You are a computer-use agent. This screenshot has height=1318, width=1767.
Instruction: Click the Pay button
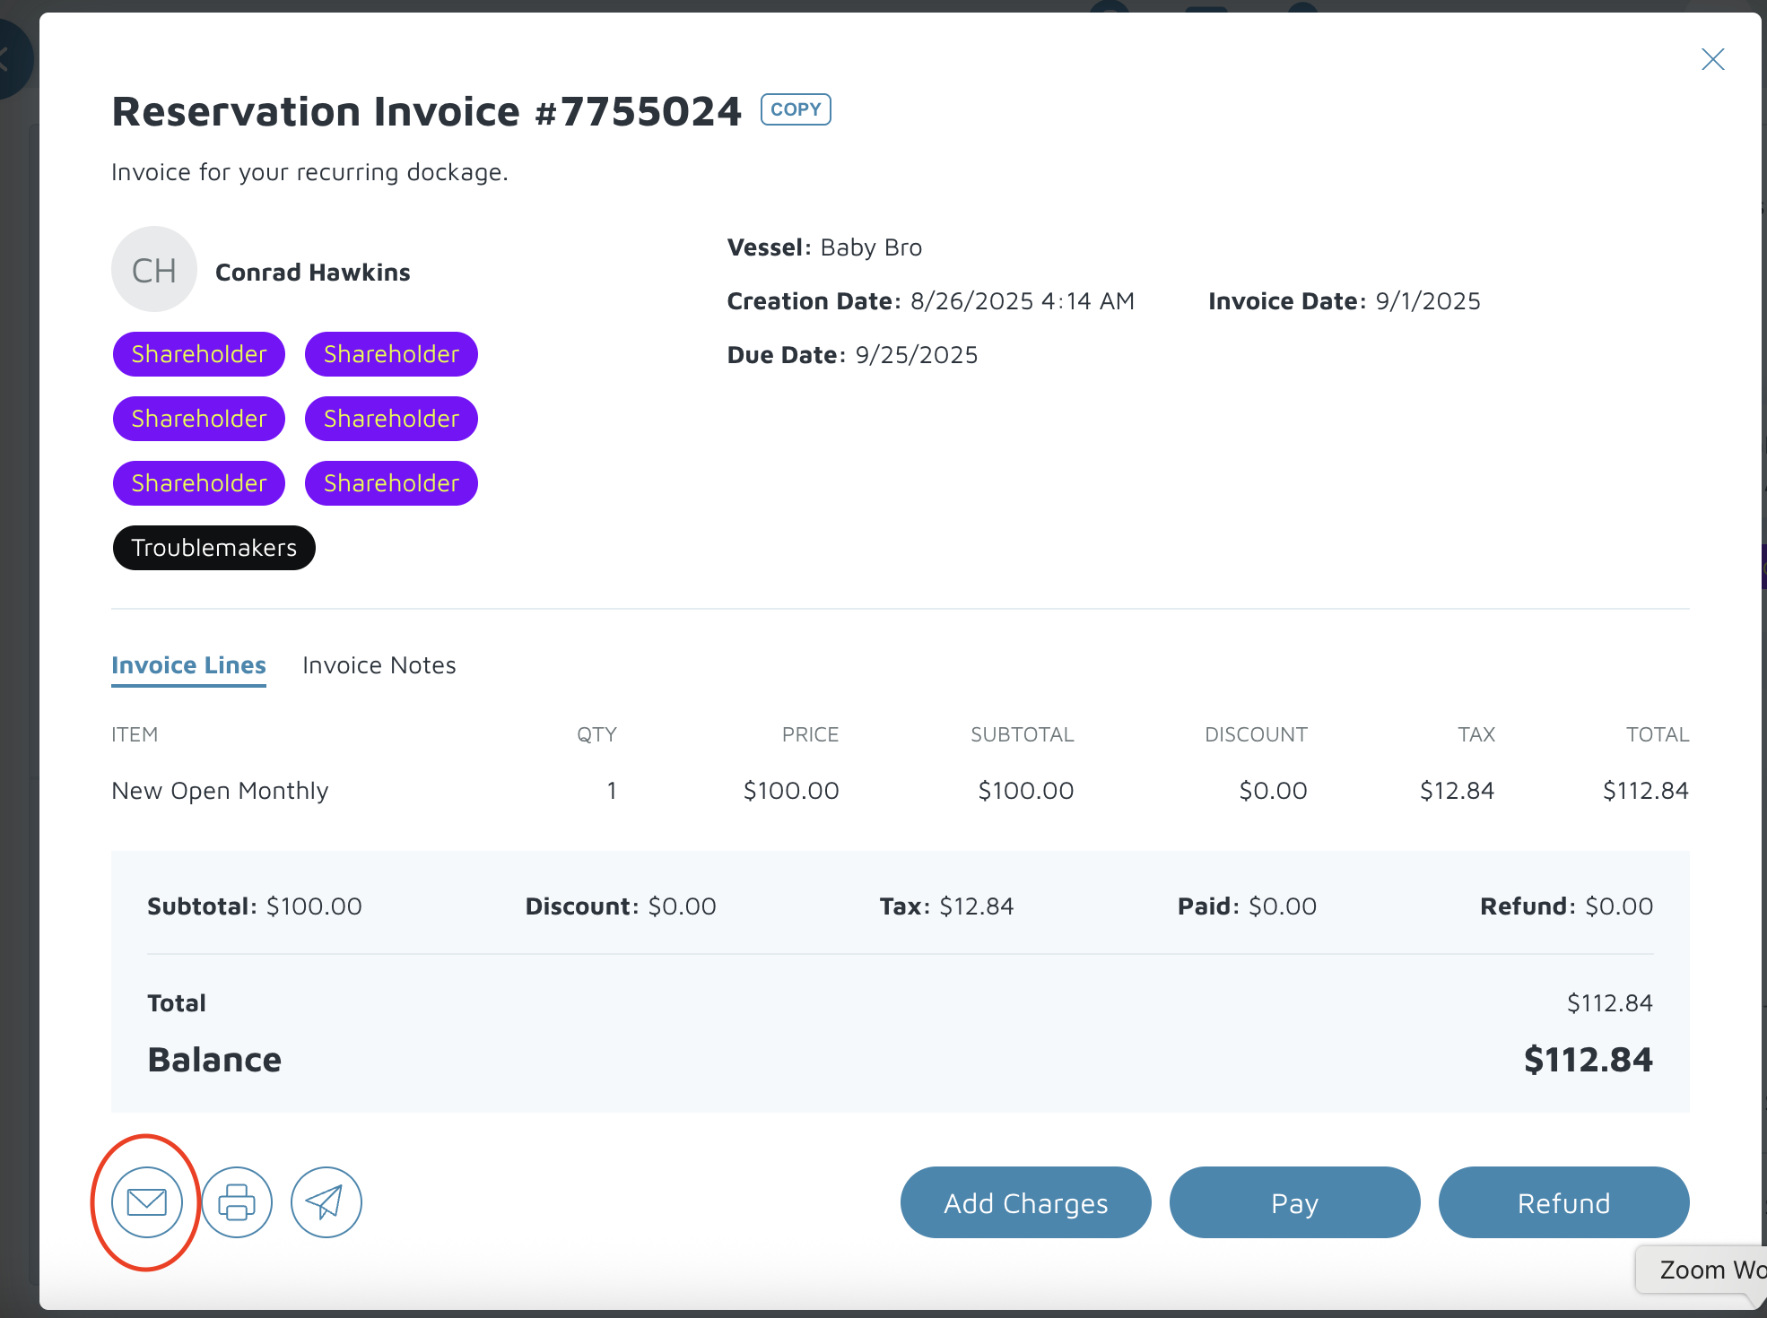tap(1294, 1202)
